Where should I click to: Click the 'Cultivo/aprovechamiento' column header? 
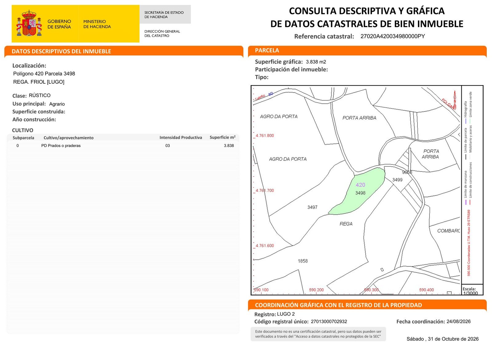point(69,138)
